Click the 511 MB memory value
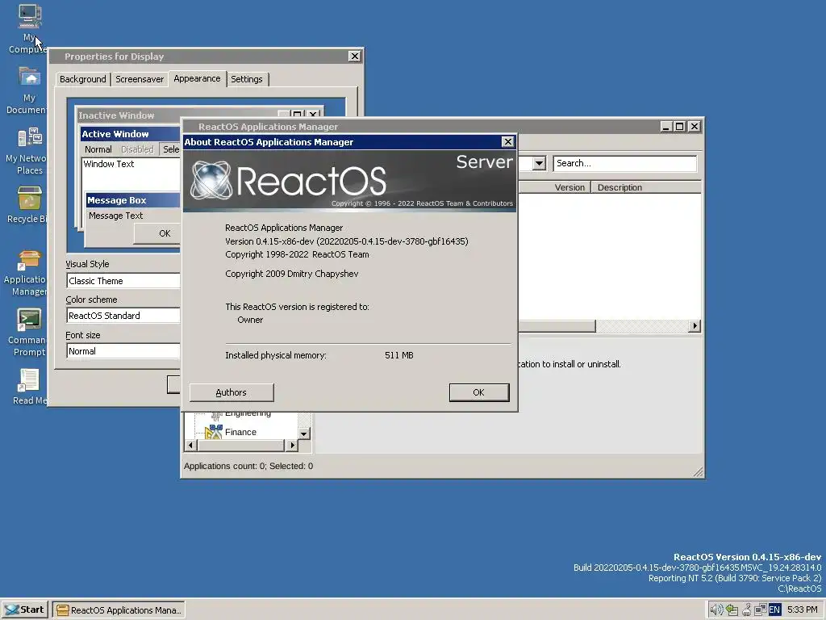Screen dimensions: 826x620 click(x=399, y=355)
